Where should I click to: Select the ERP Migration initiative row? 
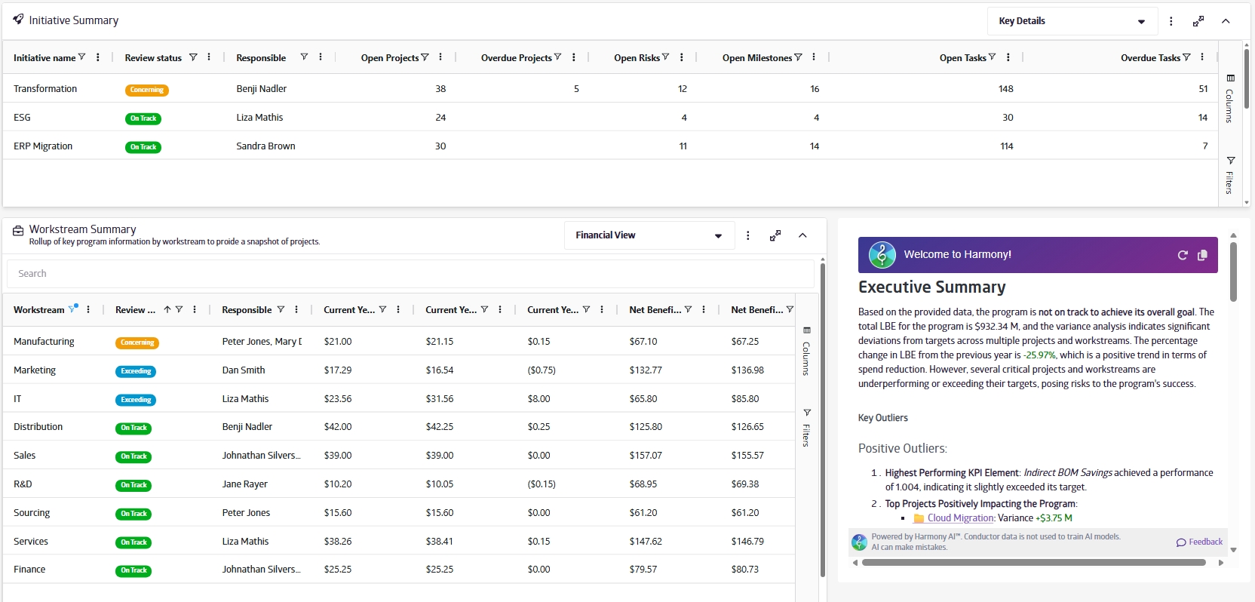[x=610, y=146]
